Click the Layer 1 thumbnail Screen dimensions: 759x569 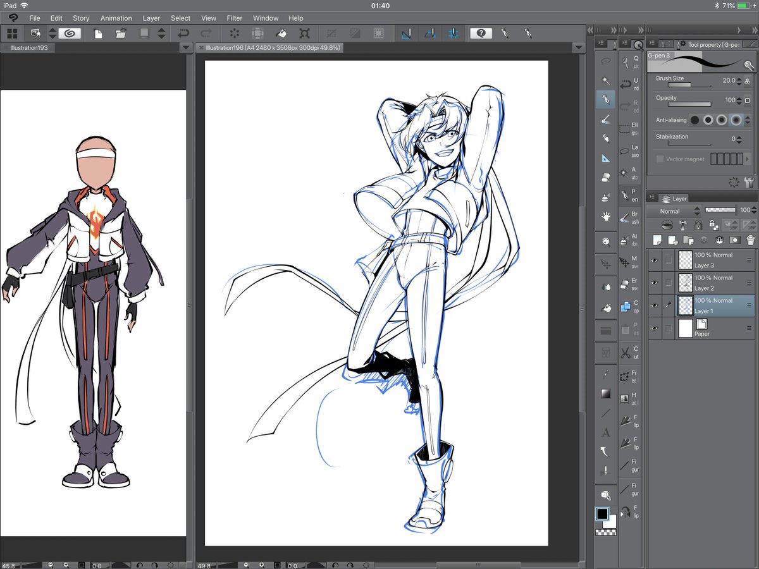coord(686,305)
